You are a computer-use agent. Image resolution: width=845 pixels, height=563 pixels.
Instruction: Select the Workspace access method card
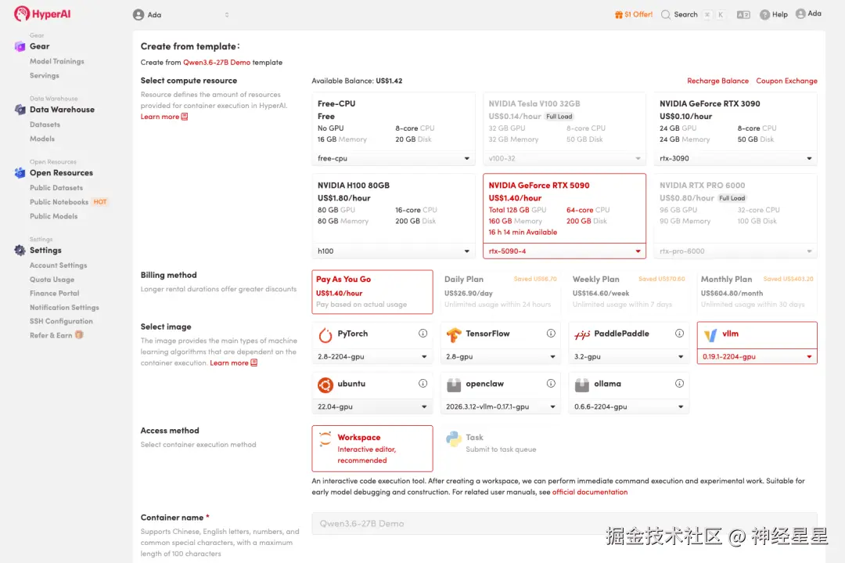(372, 448)
